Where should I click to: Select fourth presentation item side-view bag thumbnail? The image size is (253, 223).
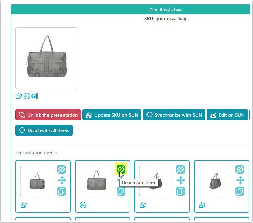(215, 181)
